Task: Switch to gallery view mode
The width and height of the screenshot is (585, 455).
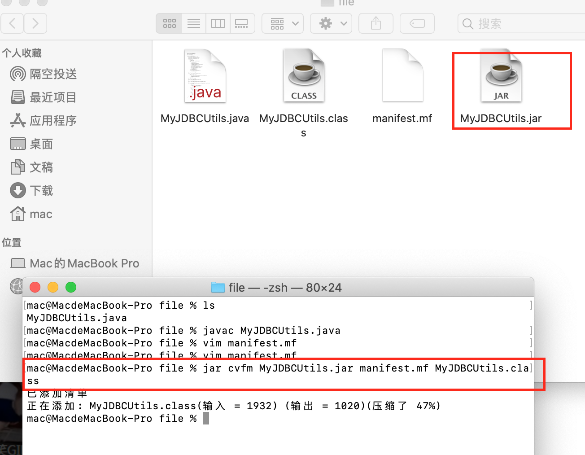Action: point(242,23)
